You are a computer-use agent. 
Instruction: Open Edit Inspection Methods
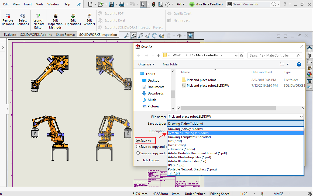55,21
